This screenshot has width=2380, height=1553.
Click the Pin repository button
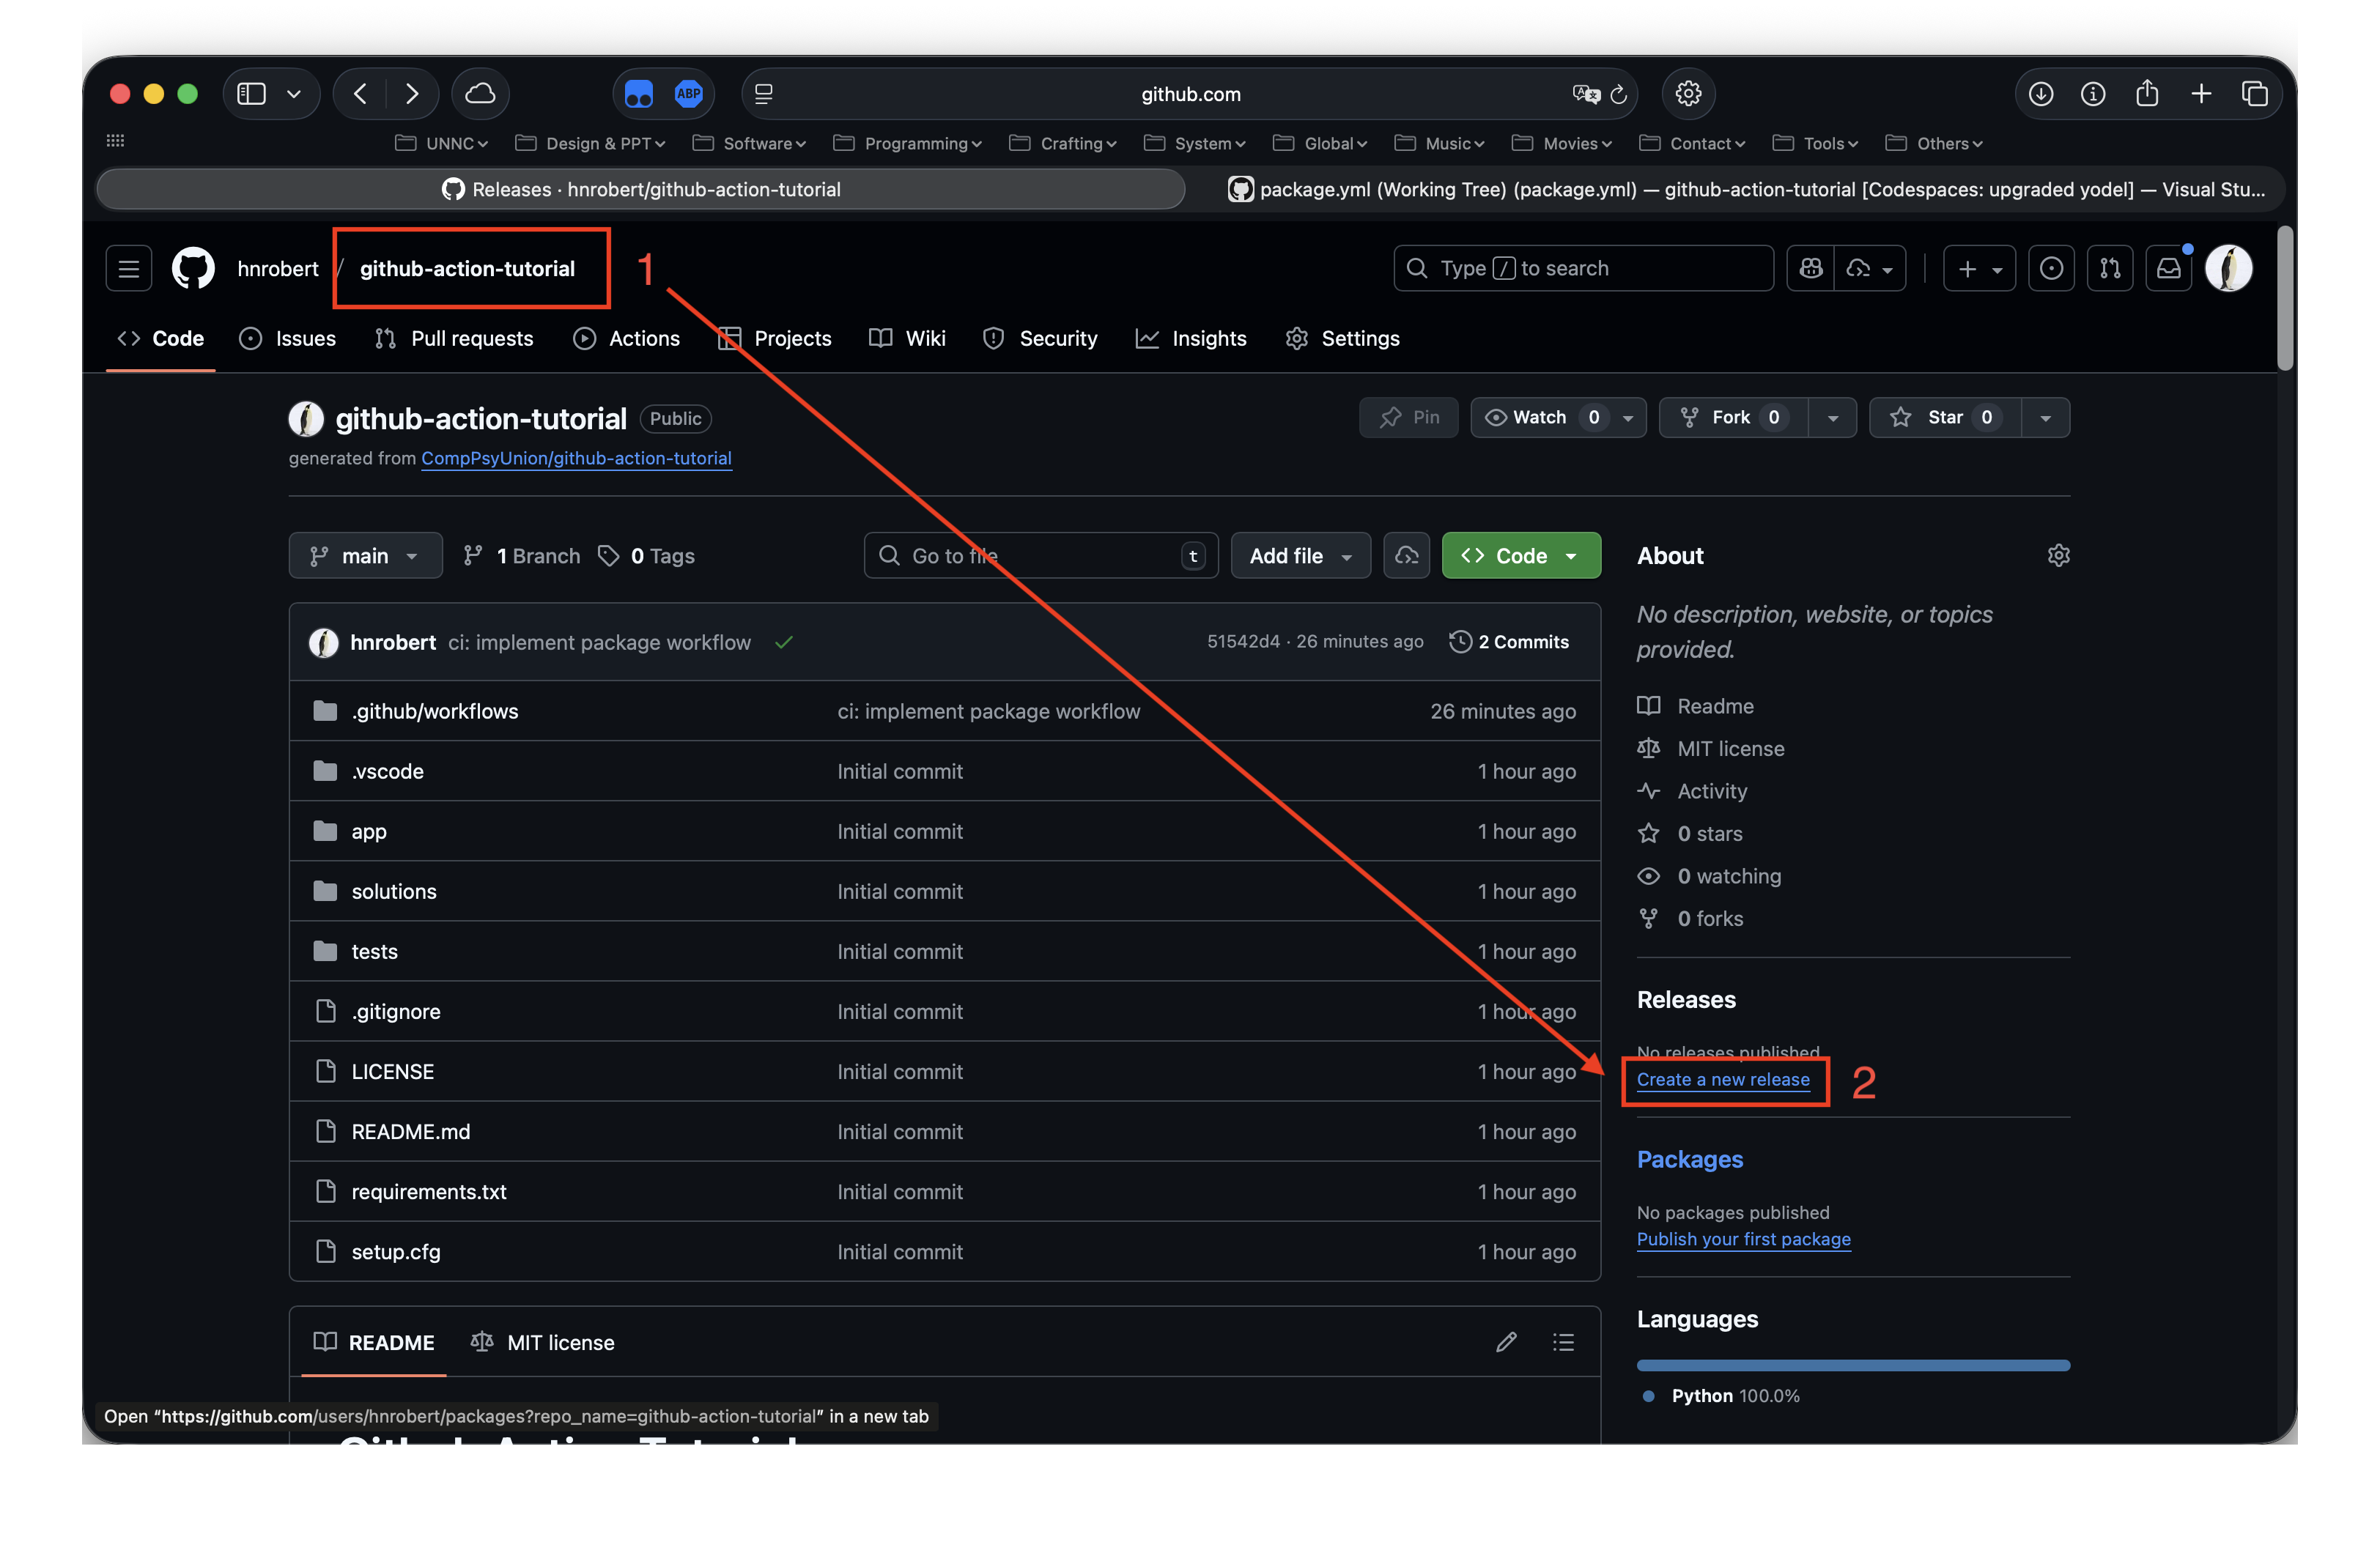(1408, 417)
